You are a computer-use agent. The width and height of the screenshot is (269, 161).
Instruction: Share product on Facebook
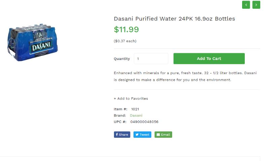[x=122, y=135]
